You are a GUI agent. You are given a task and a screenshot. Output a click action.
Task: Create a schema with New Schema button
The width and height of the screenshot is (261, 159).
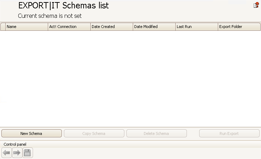[x=32, y=133]
